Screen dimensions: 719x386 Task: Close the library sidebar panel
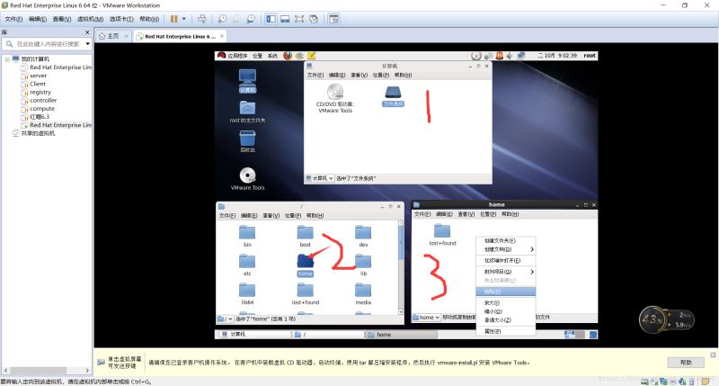pos(87,32)
